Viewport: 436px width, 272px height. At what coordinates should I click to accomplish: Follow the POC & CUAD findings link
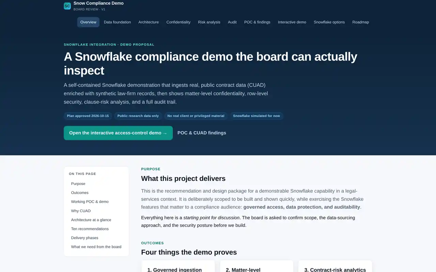(202, 133)
